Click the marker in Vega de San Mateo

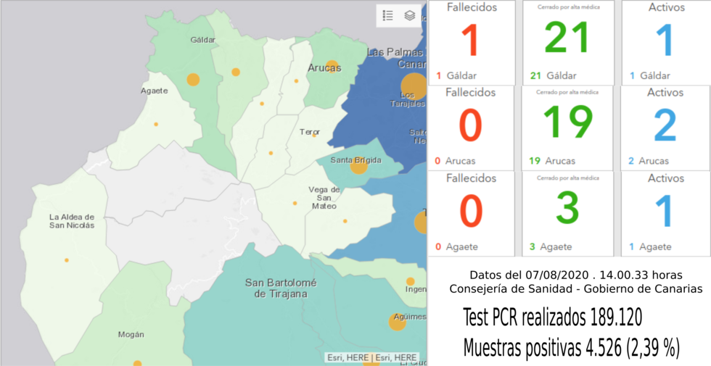point(295,203)
